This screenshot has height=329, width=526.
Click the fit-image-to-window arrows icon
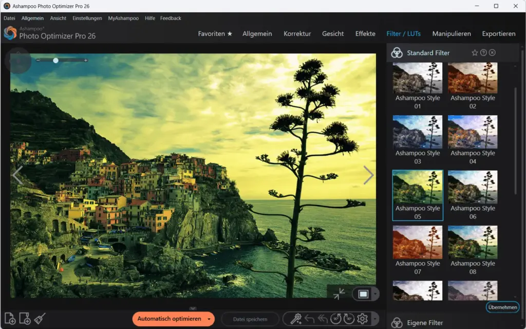coord(340,293)
